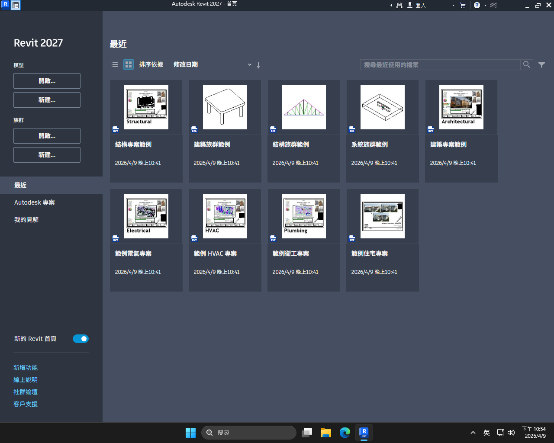
Task: Open the 新增功能 link
Action: click(26, 368)
